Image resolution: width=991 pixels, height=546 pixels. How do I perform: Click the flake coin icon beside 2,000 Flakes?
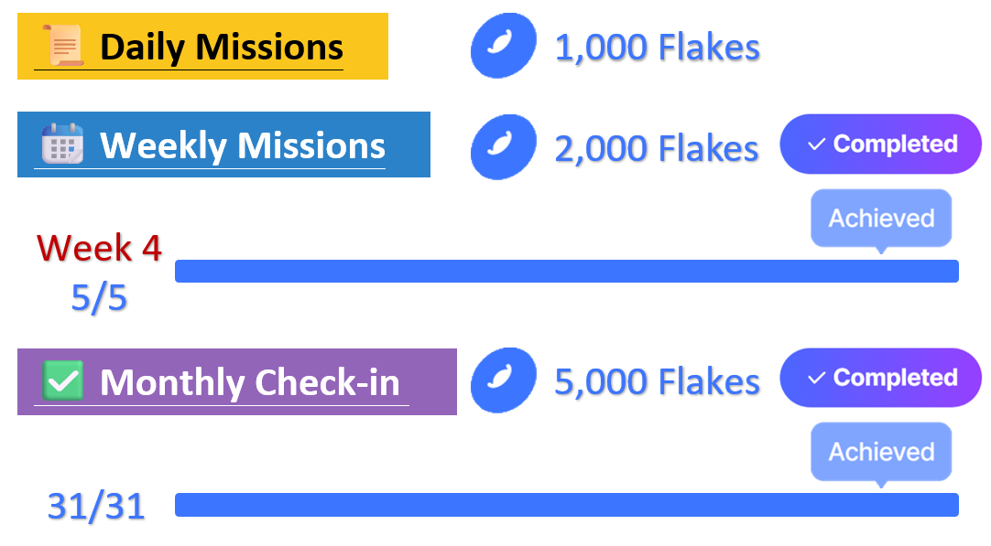coord(503,146)
